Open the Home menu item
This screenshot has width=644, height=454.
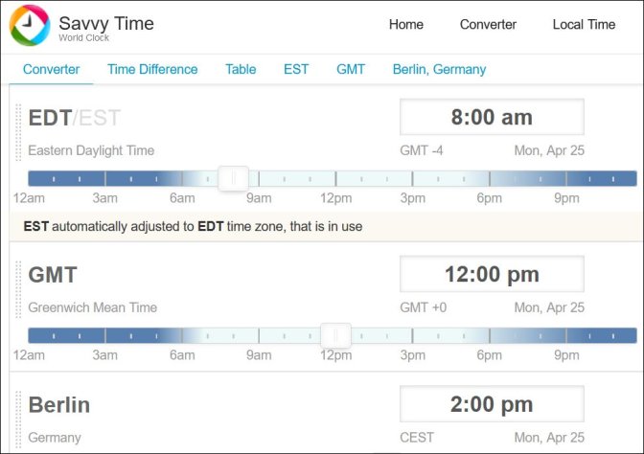tap(405, 25)
